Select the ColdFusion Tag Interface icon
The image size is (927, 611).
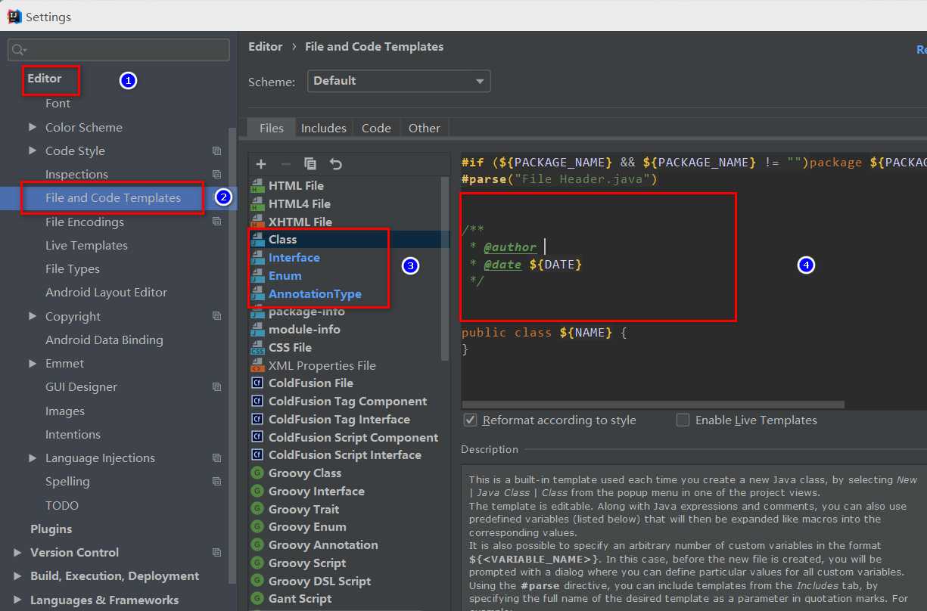point(257,420)
